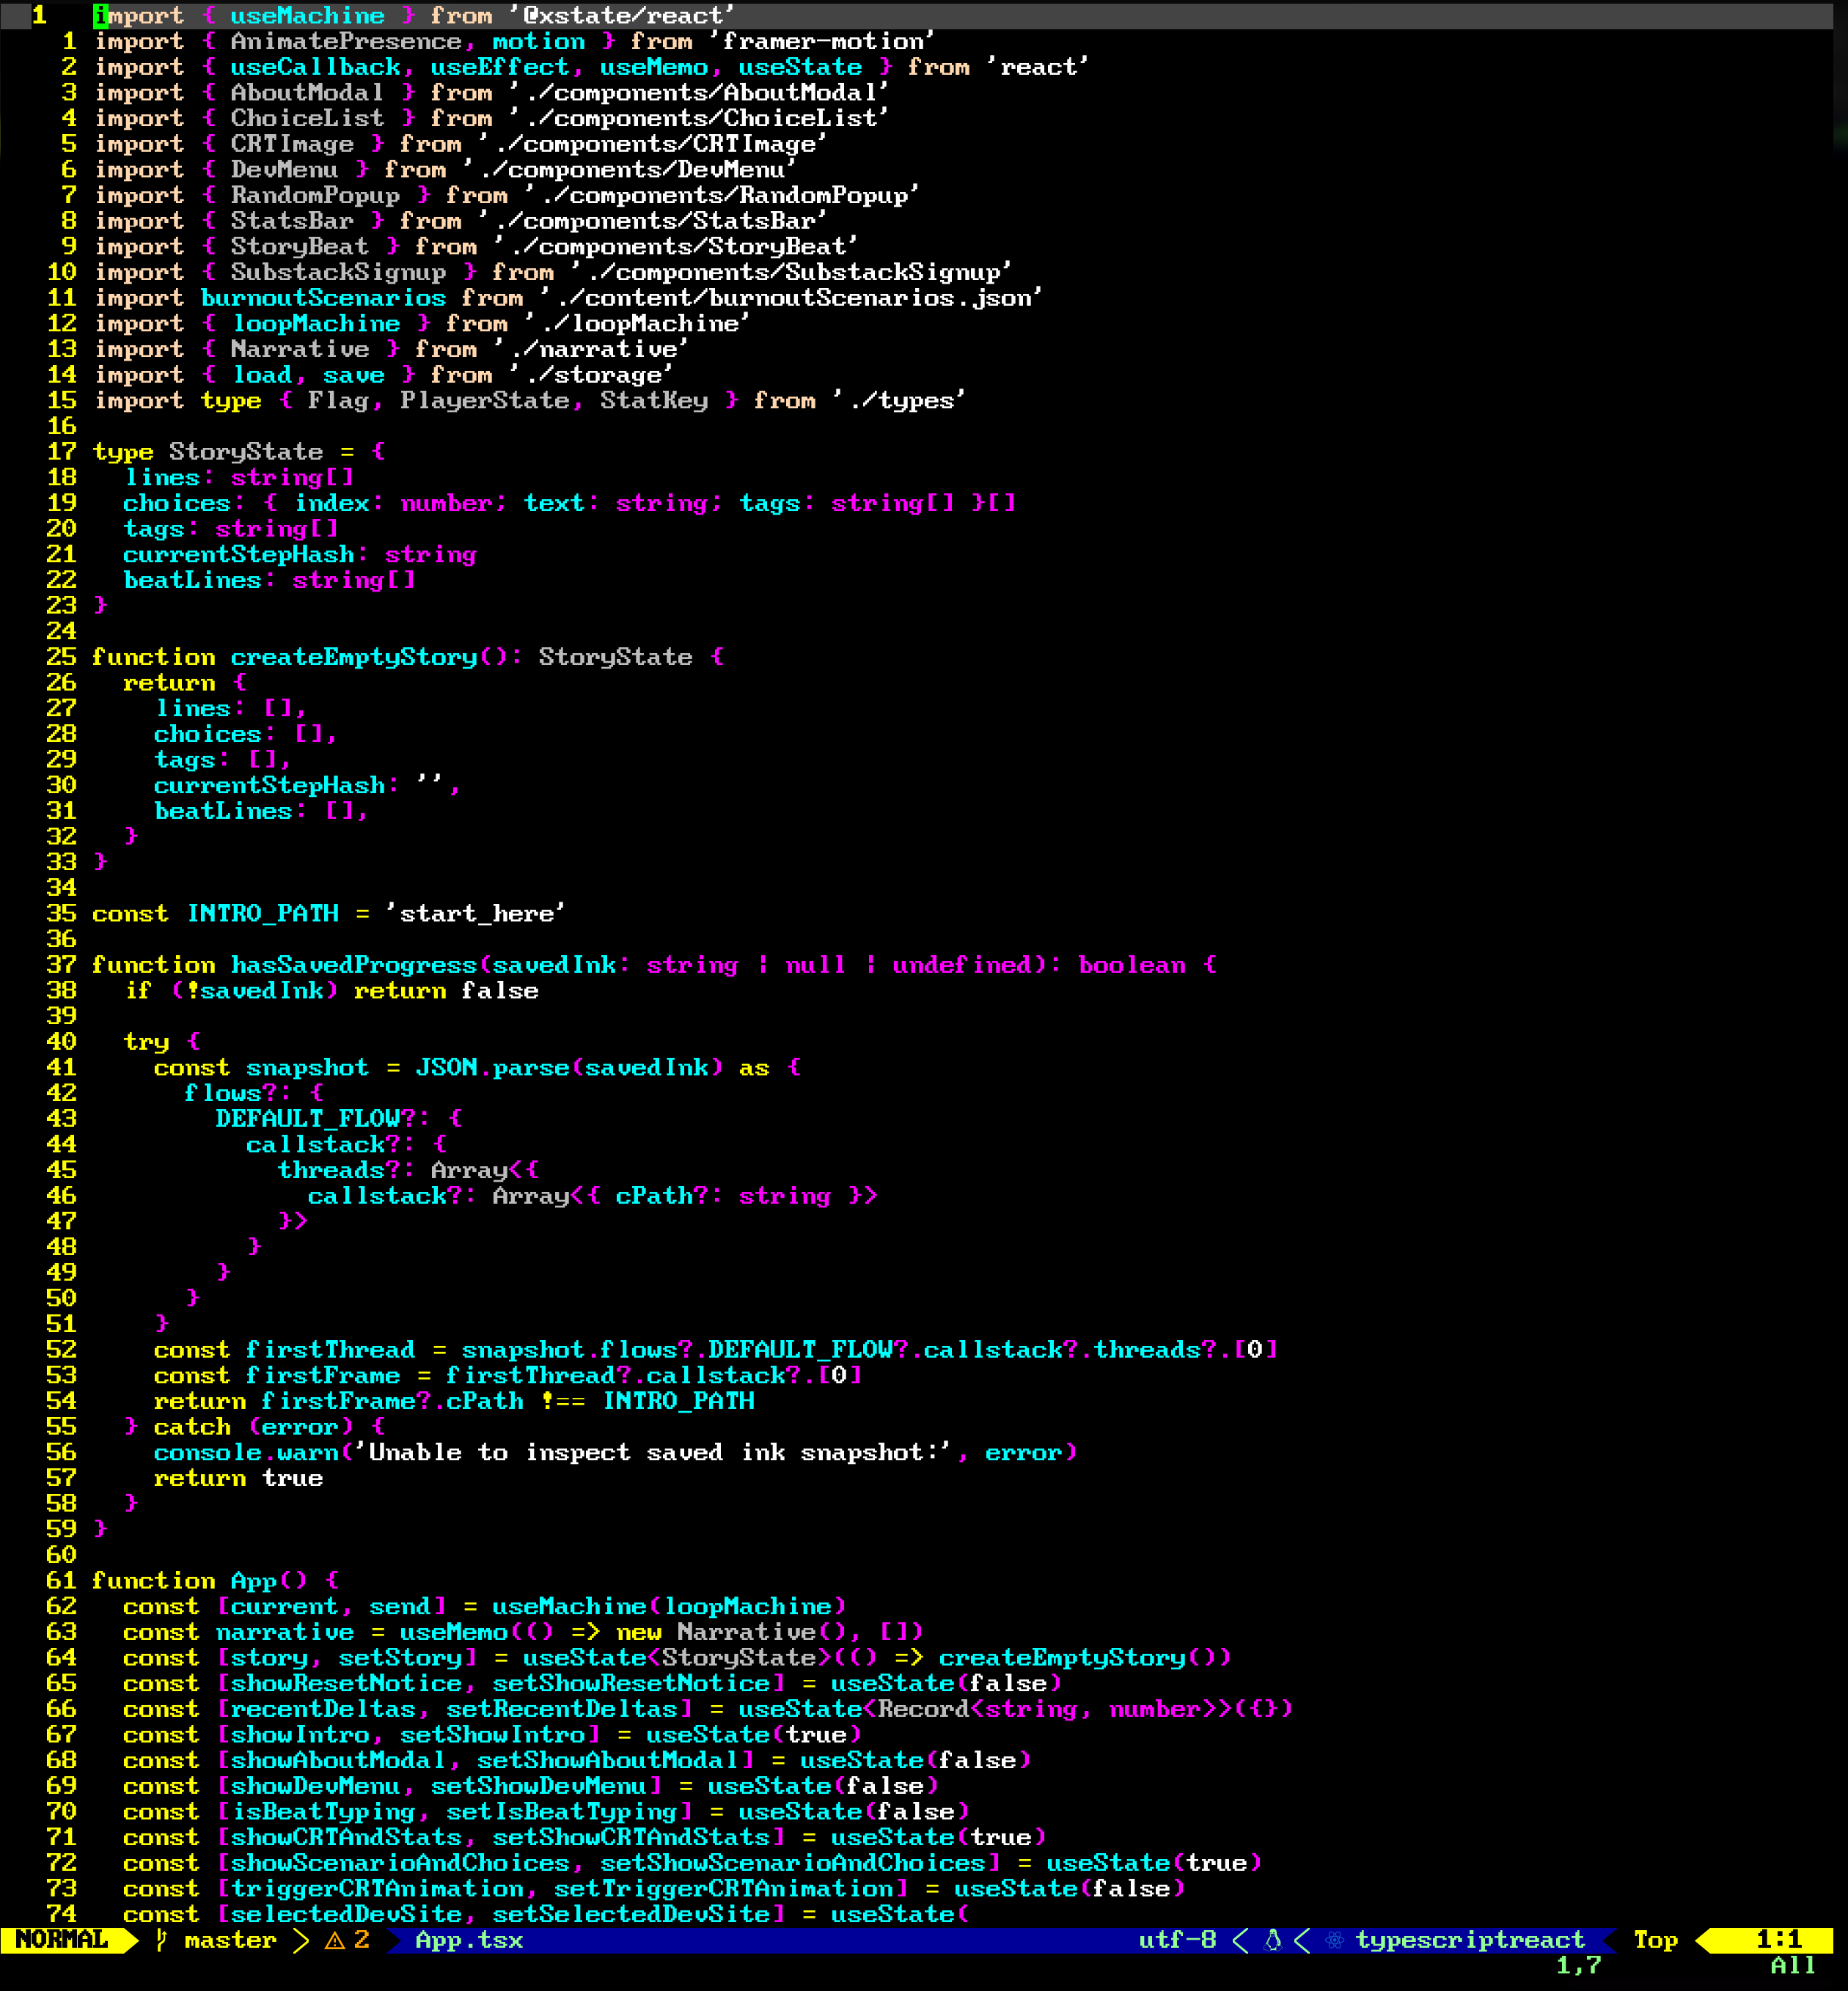Click the master branch name

[230, 1940]
